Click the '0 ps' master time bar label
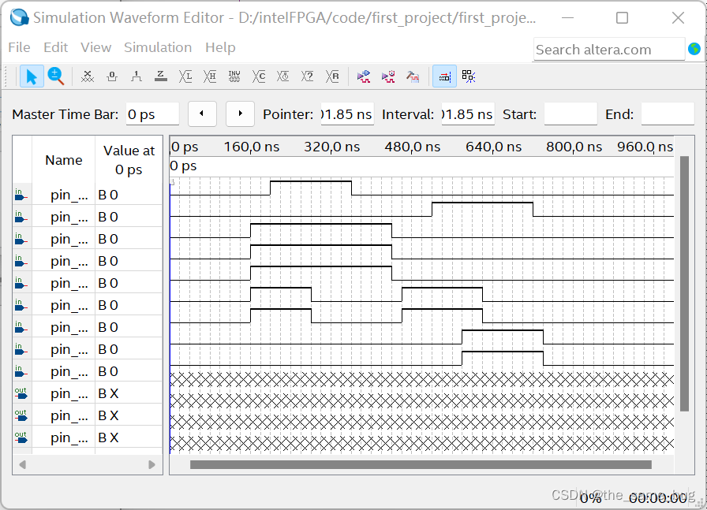The height and width of the screenshot is (510, 707). click(184, 166)
